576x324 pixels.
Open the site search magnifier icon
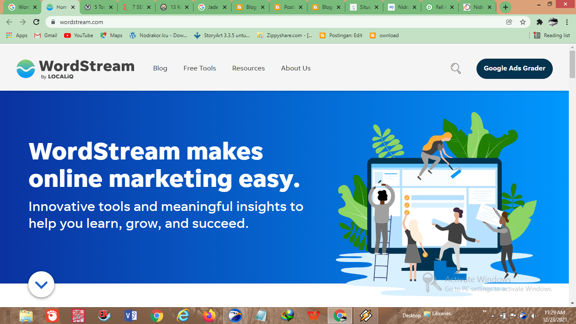click(456, 68)
